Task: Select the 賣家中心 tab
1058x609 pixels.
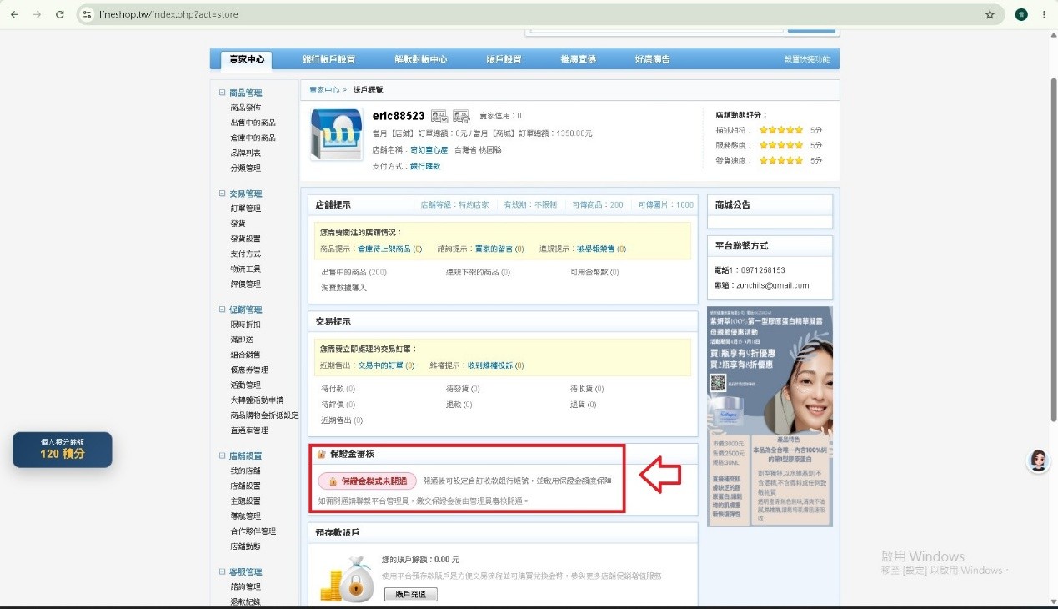Action: point(247,59)
